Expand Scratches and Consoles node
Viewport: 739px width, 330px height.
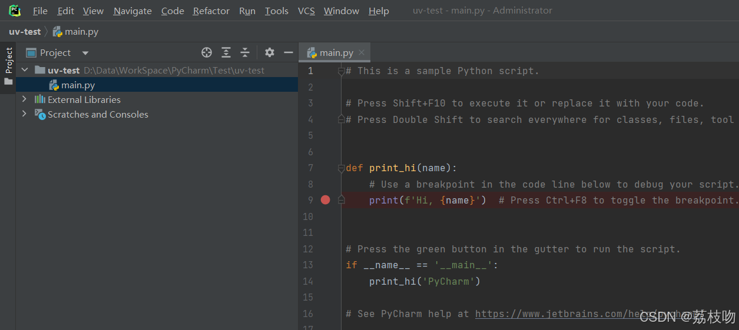[24, 114]
